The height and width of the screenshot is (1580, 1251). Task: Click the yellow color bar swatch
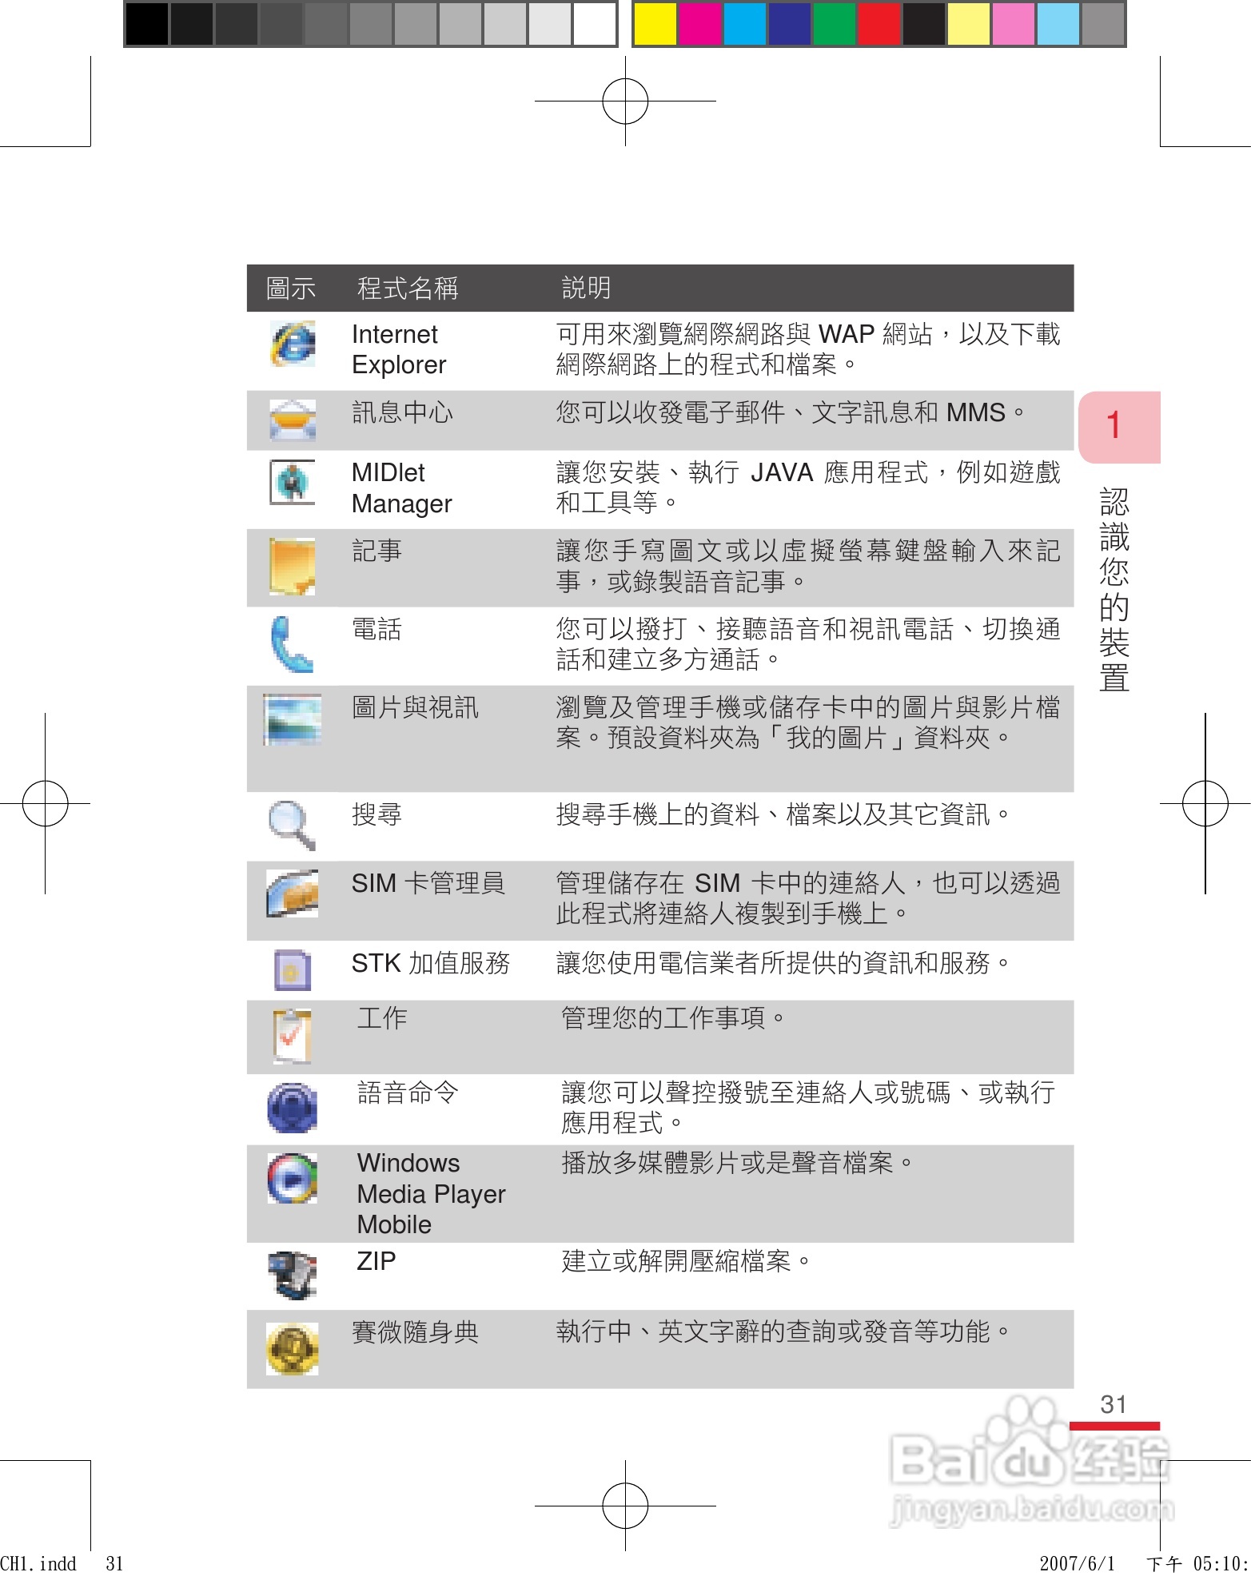(x=655, y=24)
